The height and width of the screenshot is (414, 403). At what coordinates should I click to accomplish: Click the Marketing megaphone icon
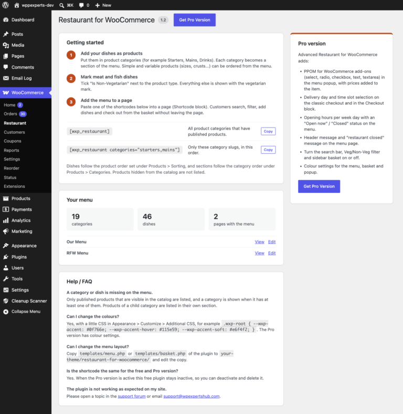click(x=6, y=231)
